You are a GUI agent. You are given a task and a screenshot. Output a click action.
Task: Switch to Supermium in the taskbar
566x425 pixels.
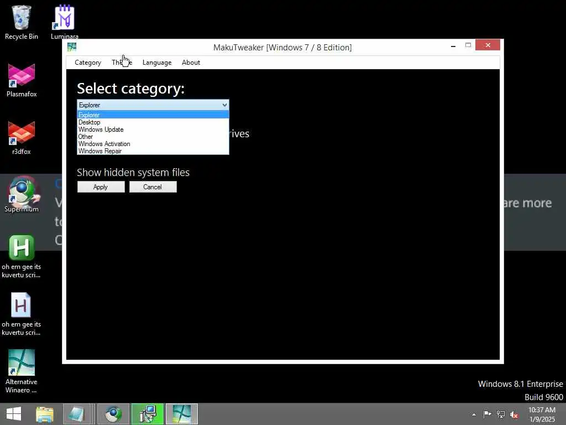click(x=113, y=414)
